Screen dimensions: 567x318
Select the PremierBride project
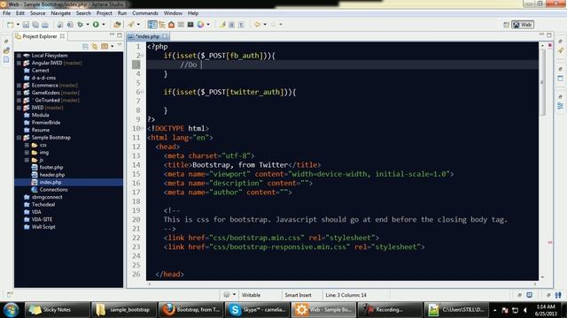pyautogui.click(x=46, y=123)
